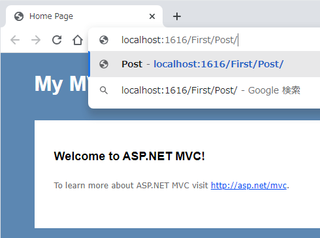Click the globe icon in the address bar

pyautogui.click(x=104, y=40)
